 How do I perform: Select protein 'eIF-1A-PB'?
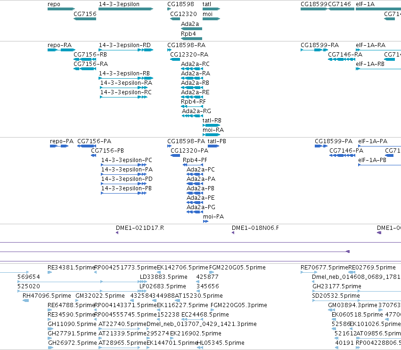(372, 160)
